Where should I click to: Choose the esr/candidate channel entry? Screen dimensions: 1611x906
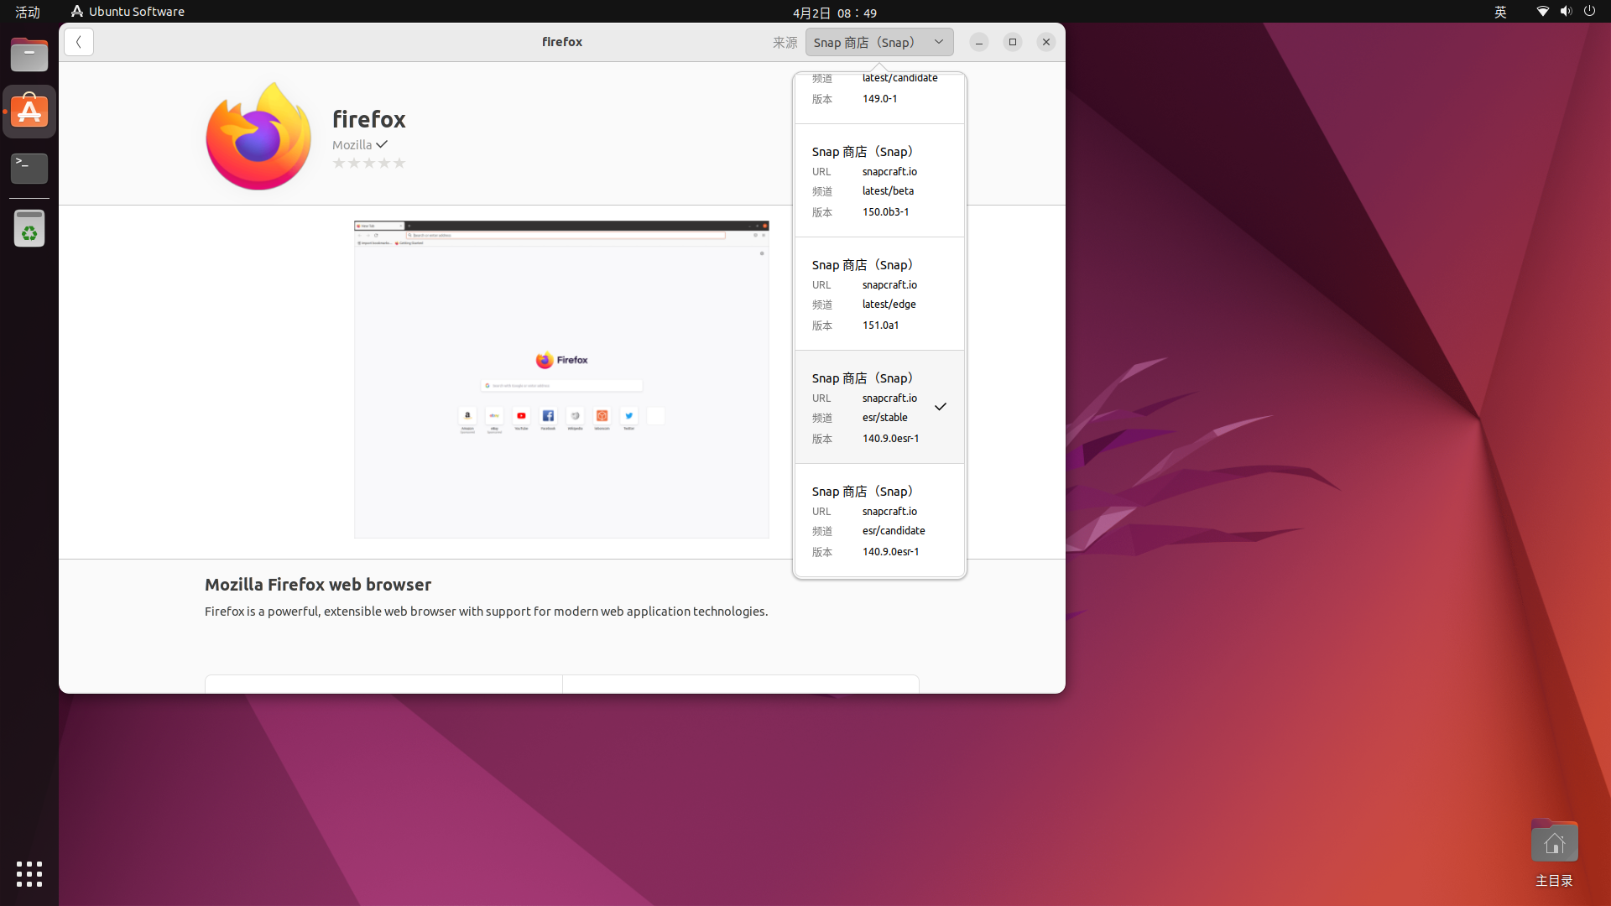click(879, 521)
